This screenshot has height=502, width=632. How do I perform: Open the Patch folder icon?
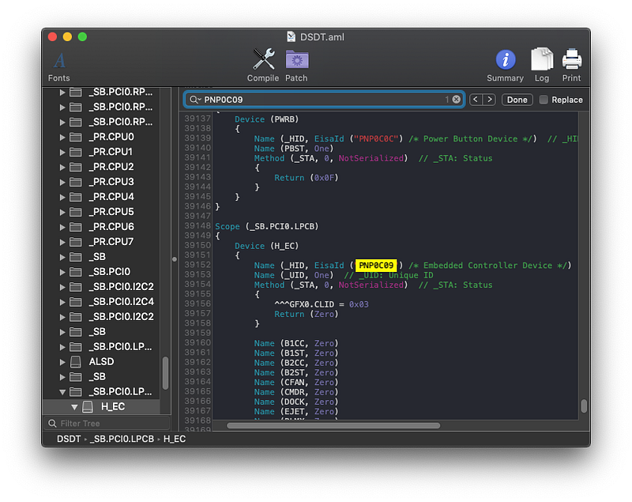pos(297,59)
